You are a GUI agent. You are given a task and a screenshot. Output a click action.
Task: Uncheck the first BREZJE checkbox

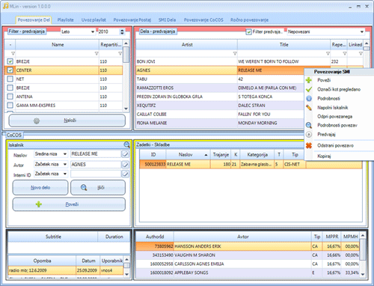(x=10, y=61)
